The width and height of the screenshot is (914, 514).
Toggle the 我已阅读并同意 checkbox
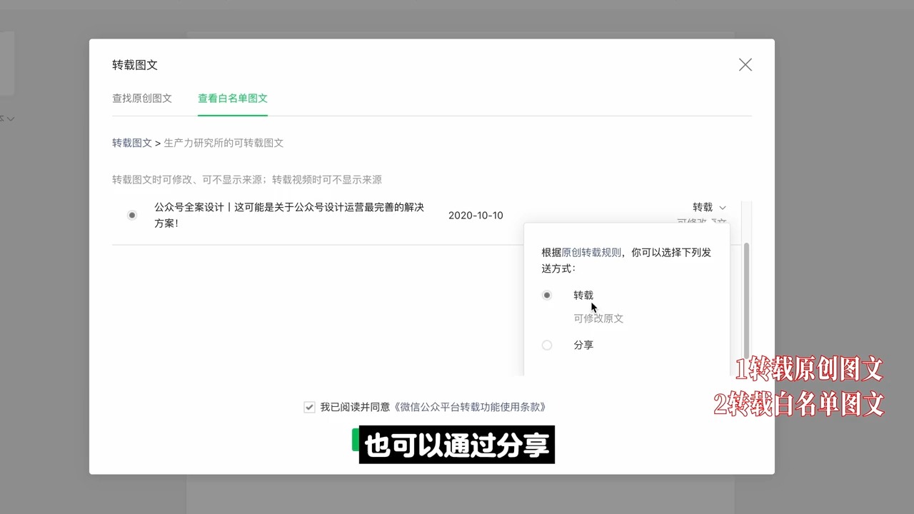point(309,407)
